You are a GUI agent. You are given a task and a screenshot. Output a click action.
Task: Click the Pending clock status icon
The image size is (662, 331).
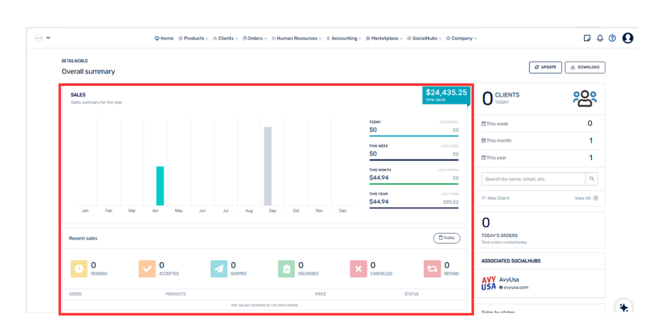coord(79,268)
